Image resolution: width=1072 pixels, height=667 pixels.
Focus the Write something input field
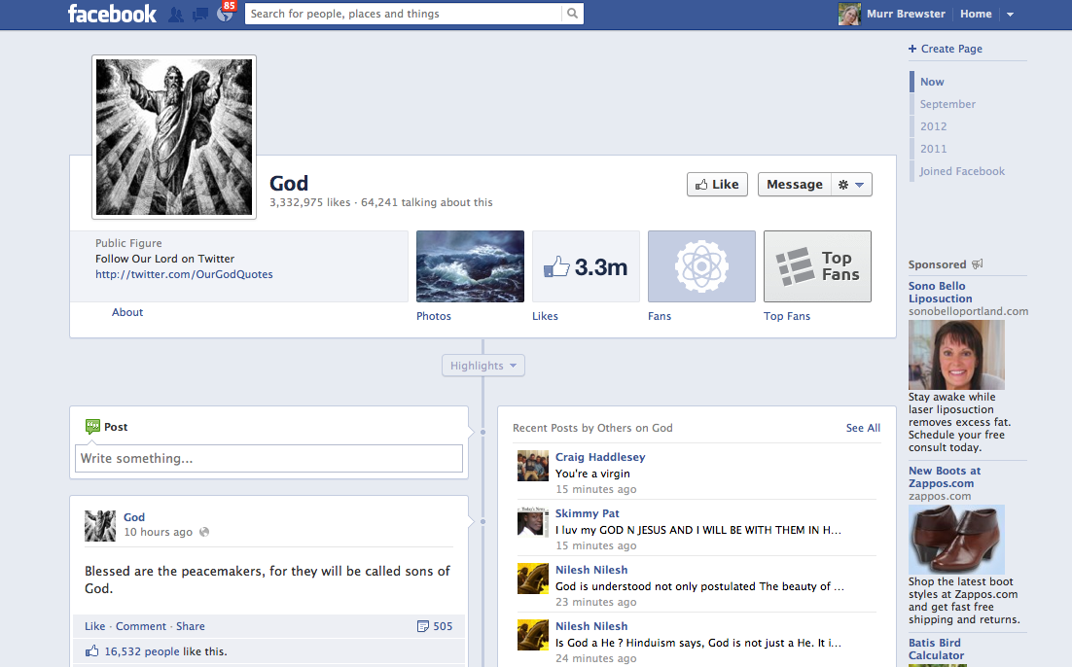tap(268, 459)
